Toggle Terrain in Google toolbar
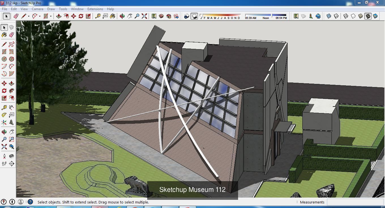 (x=303, y=16)
